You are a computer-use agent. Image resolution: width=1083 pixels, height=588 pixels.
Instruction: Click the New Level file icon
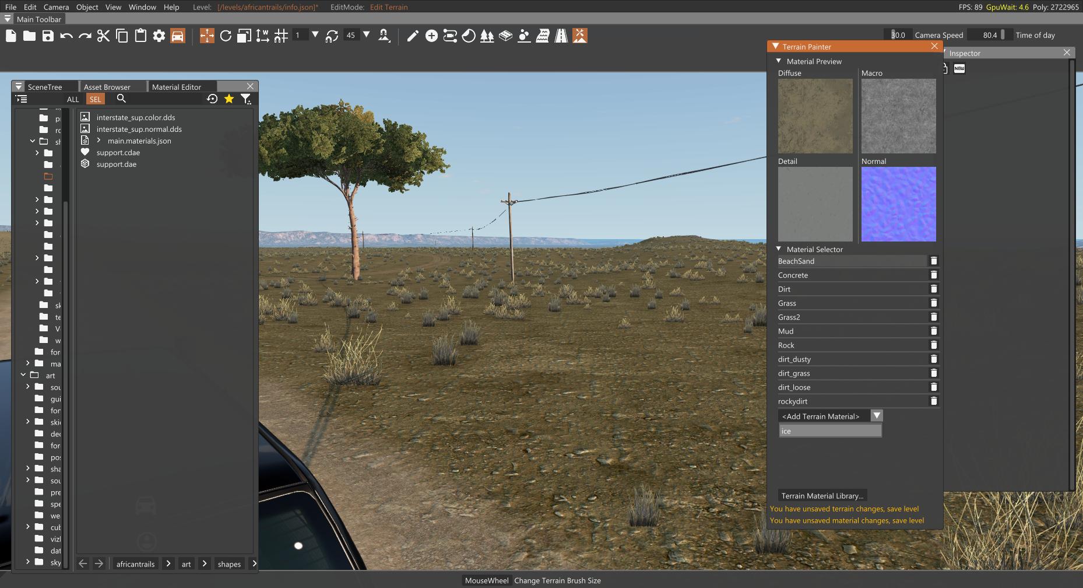click(11, 36)
